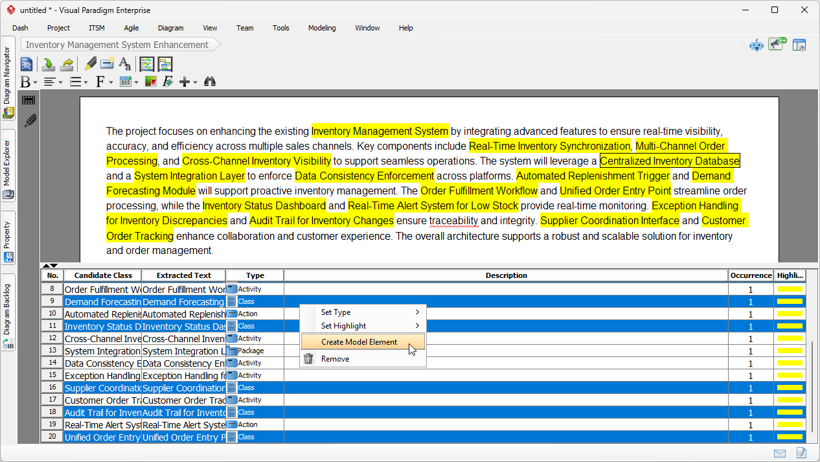Select the Highlighter tool in the toolbar
The width and height of the screenshot is (820, 462).
click(x=90, y=64)
